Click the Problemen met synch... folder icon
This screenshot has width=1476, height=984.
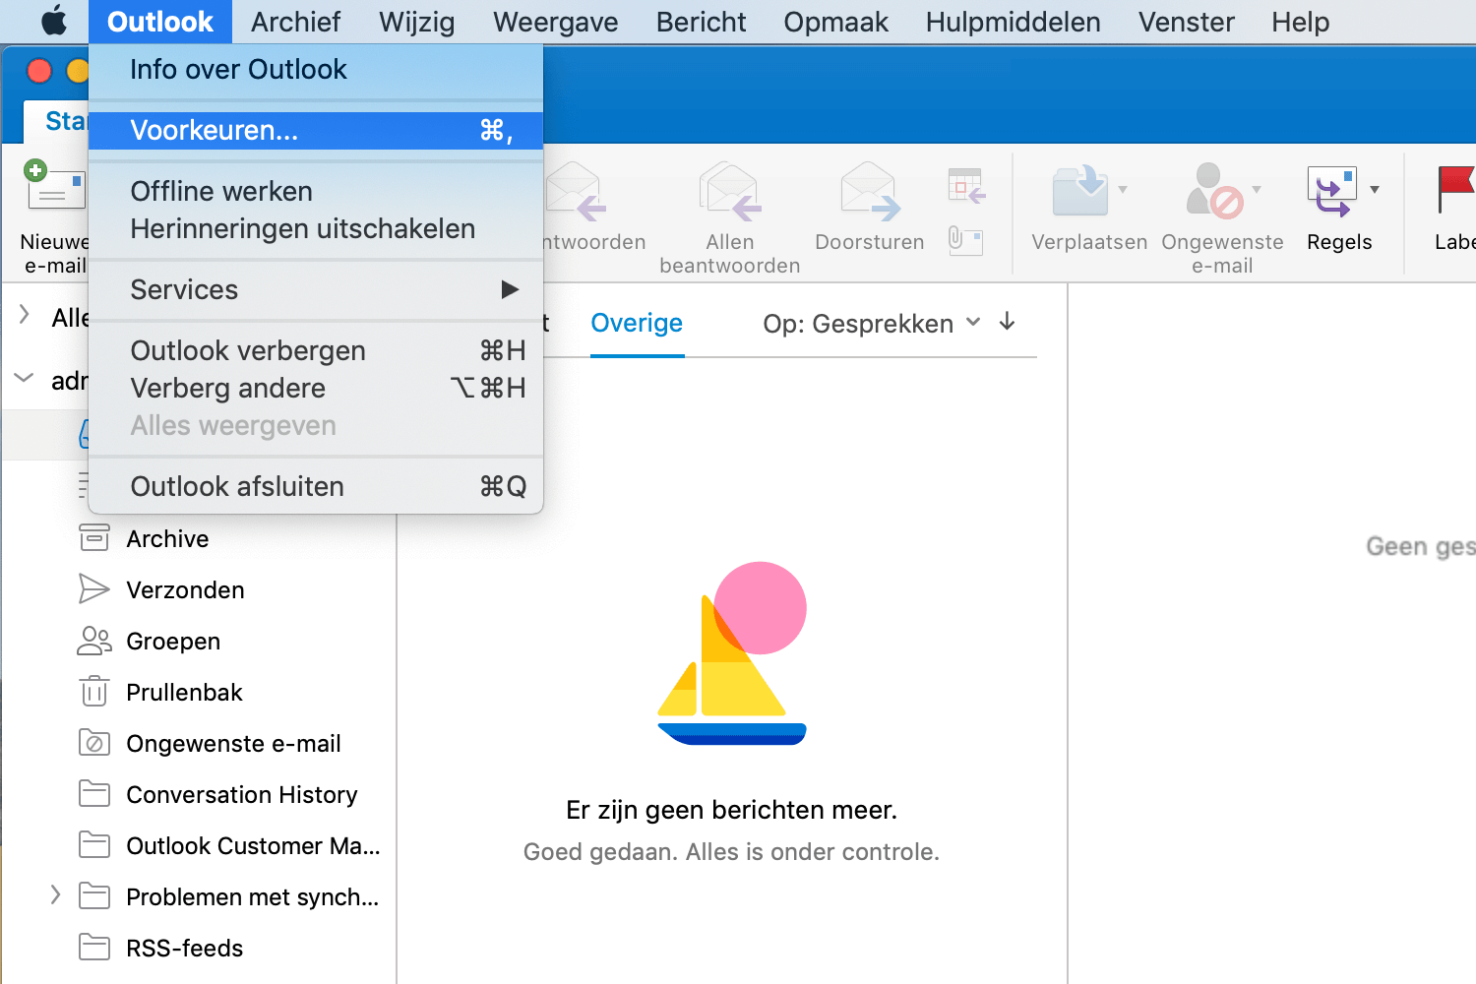(94, 895)
